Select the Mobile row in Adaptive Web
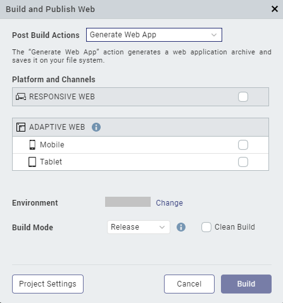This screenshot has height=303, width=283. 141,145
